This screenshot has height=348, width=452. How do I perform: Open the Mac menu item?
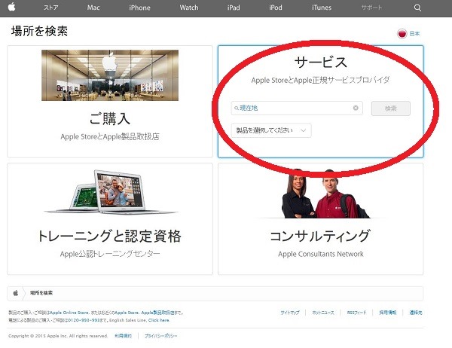pos(93,8)
